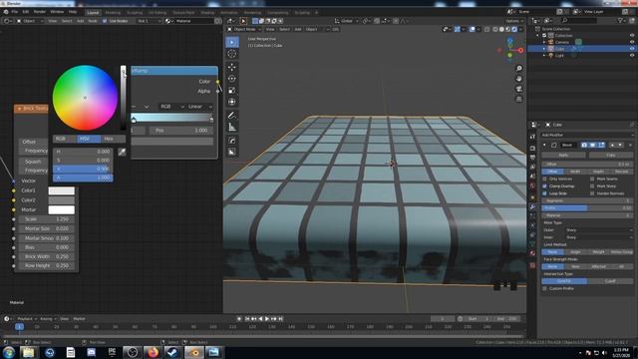Select the Select Box tool in viewport toolbar

(232, 42)
